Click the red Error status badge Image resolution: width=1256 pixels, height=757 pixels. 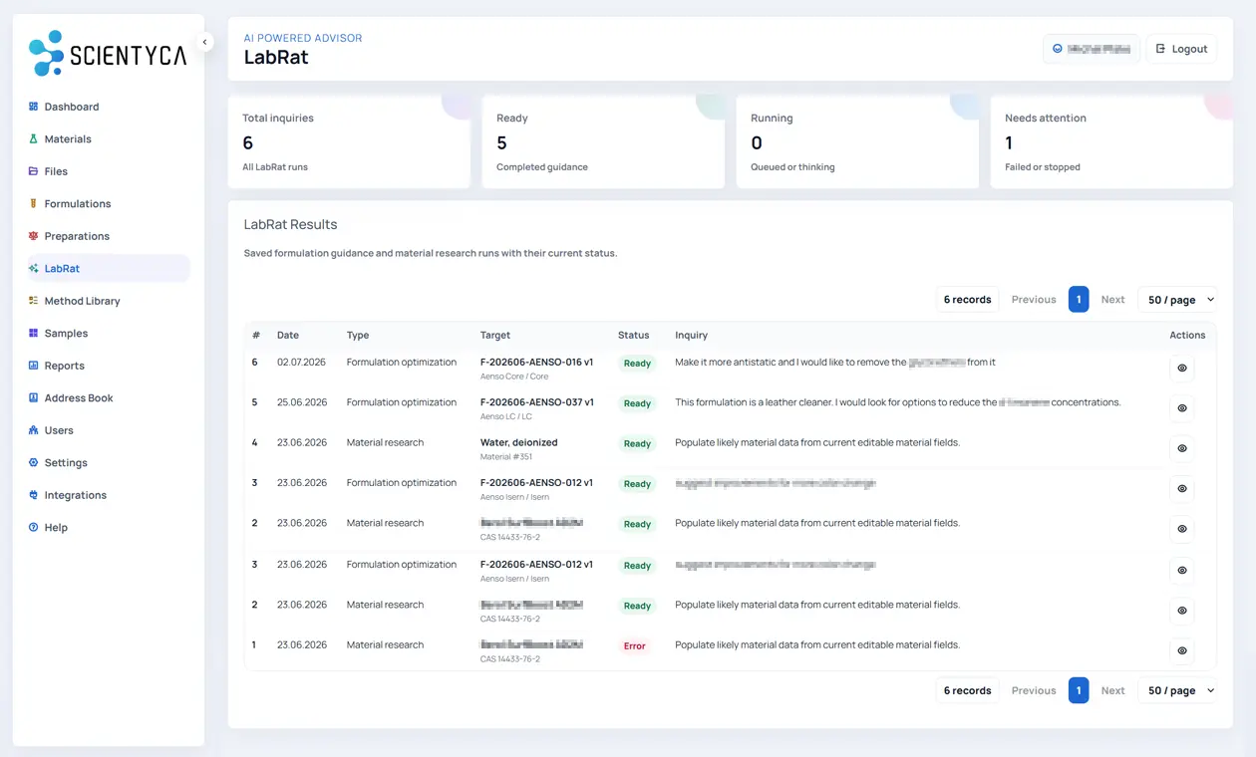pyautogui.click(x=635, y=646)
